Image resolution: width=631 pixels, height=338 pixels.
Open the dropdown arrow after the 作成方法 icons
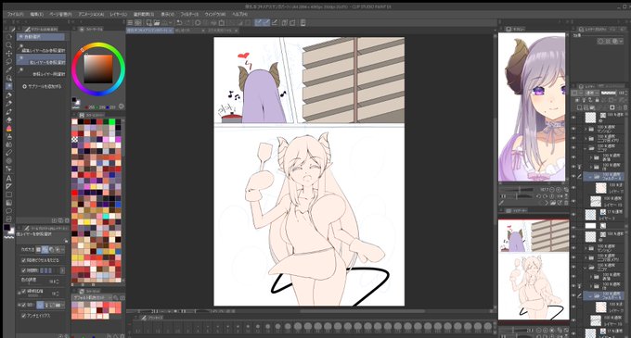click(x=63, y=250)
